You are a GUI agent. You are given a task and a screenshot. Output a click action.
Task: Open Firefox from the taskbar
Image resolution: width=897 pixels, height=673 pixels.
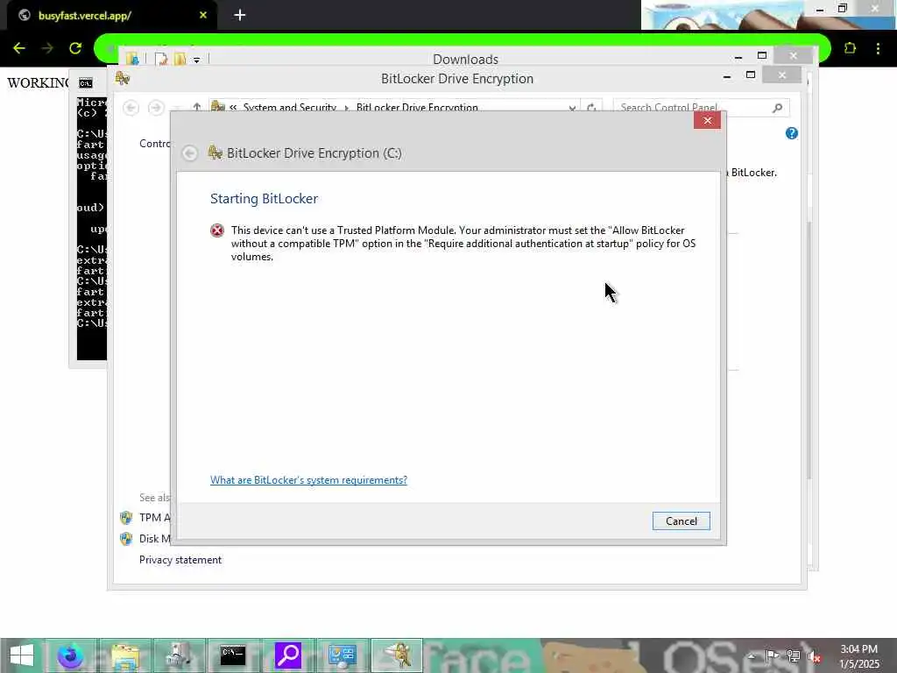point(70,655)
